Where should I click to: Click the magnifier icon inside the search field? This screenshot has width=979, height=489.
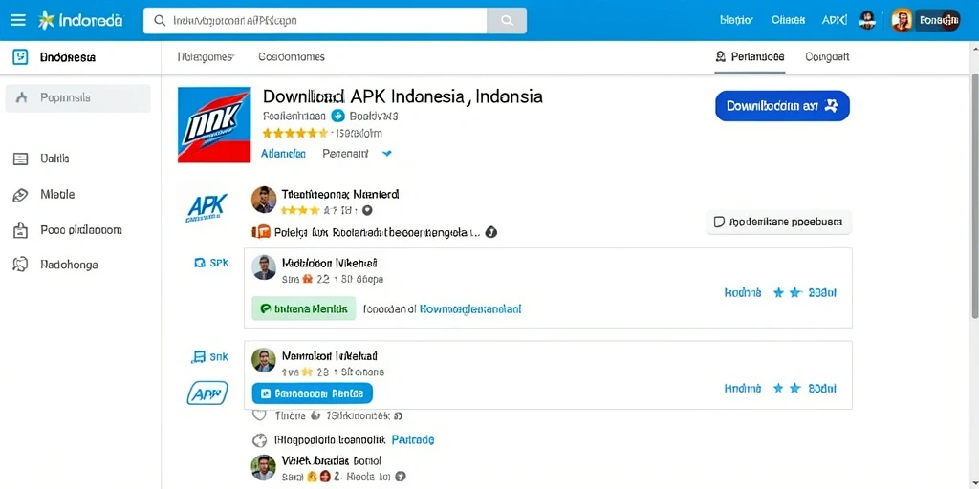[x=160, y=21]
